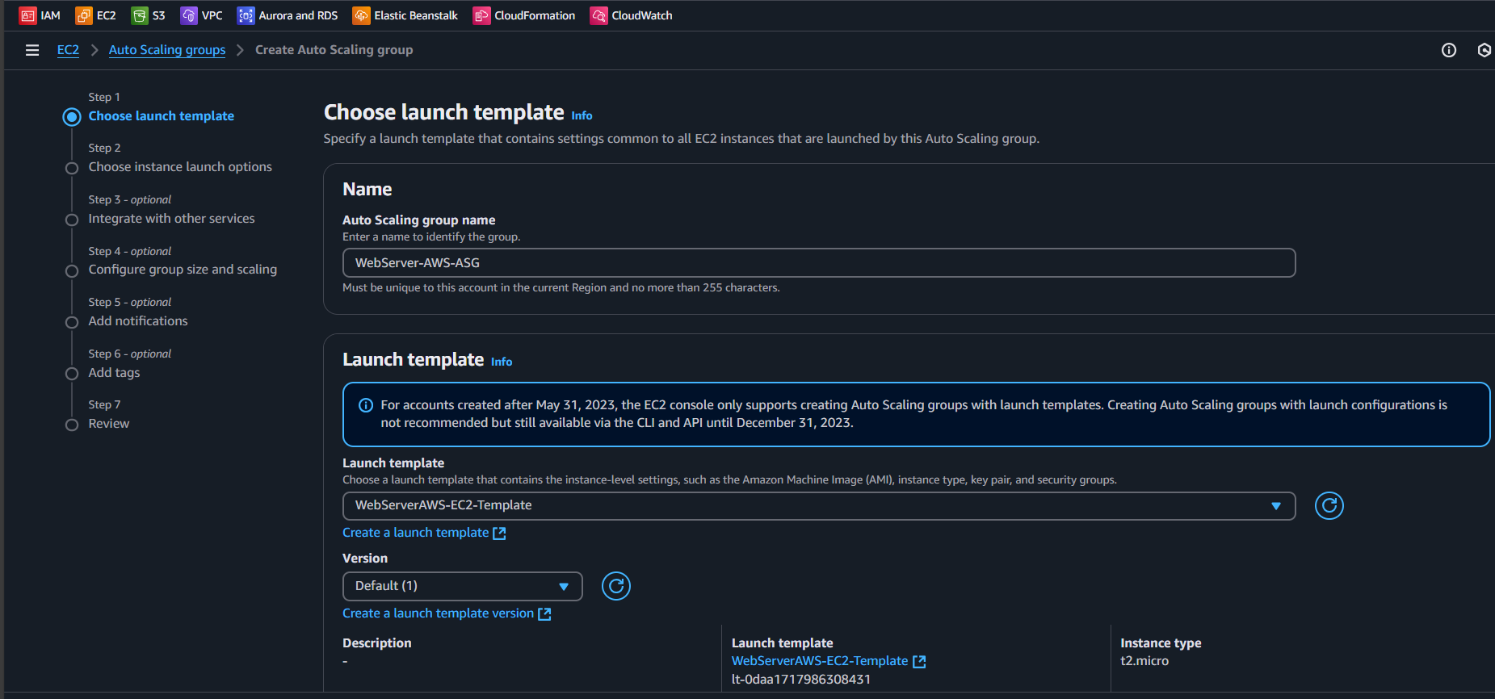1495x699 pixels.
Task: Click the Auto Scaling groups breadcrumb link
Action: point(167,50)
